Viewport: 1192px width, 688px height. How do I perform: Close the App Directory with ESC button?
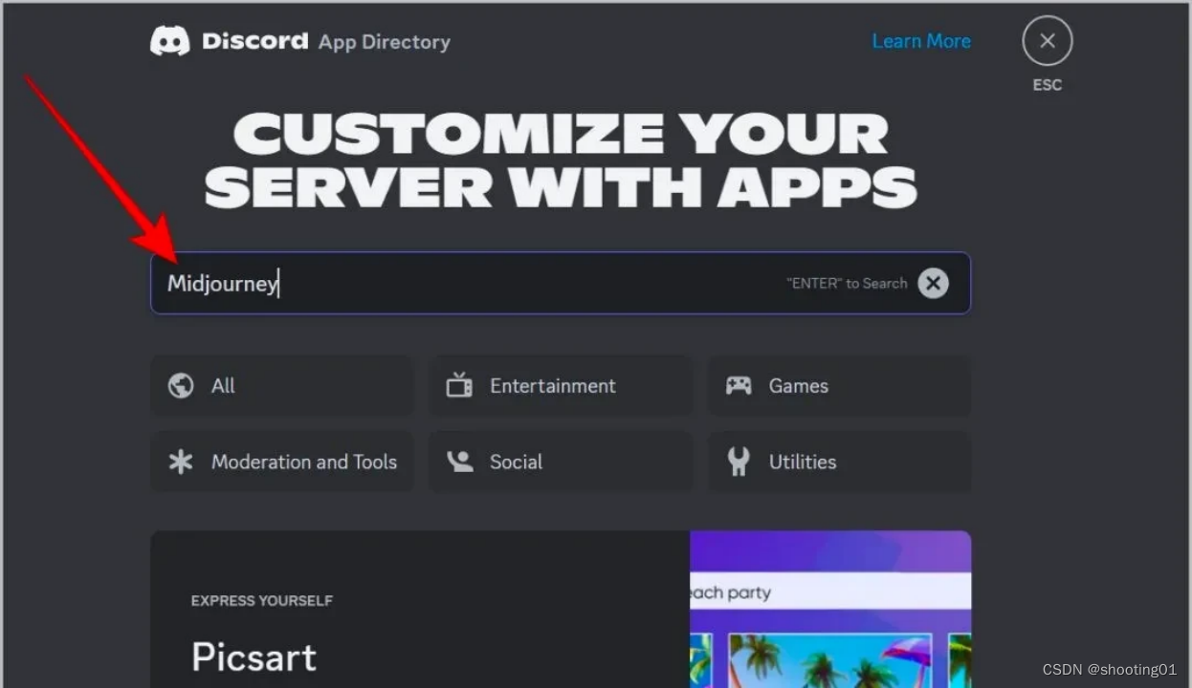[x=1047, y=41]
